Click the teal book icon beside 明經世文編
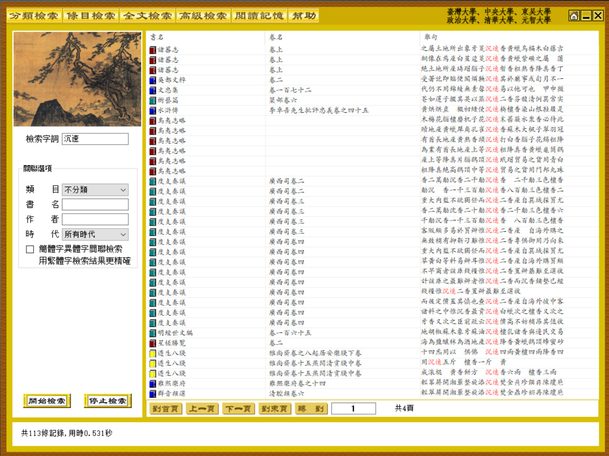Screen dimensions: 609x456 (x=153, y=333)
